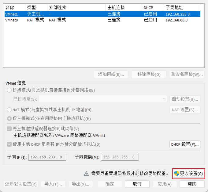
Task: Click inside the 子网 IP field
Action: [x=47, y=157]
